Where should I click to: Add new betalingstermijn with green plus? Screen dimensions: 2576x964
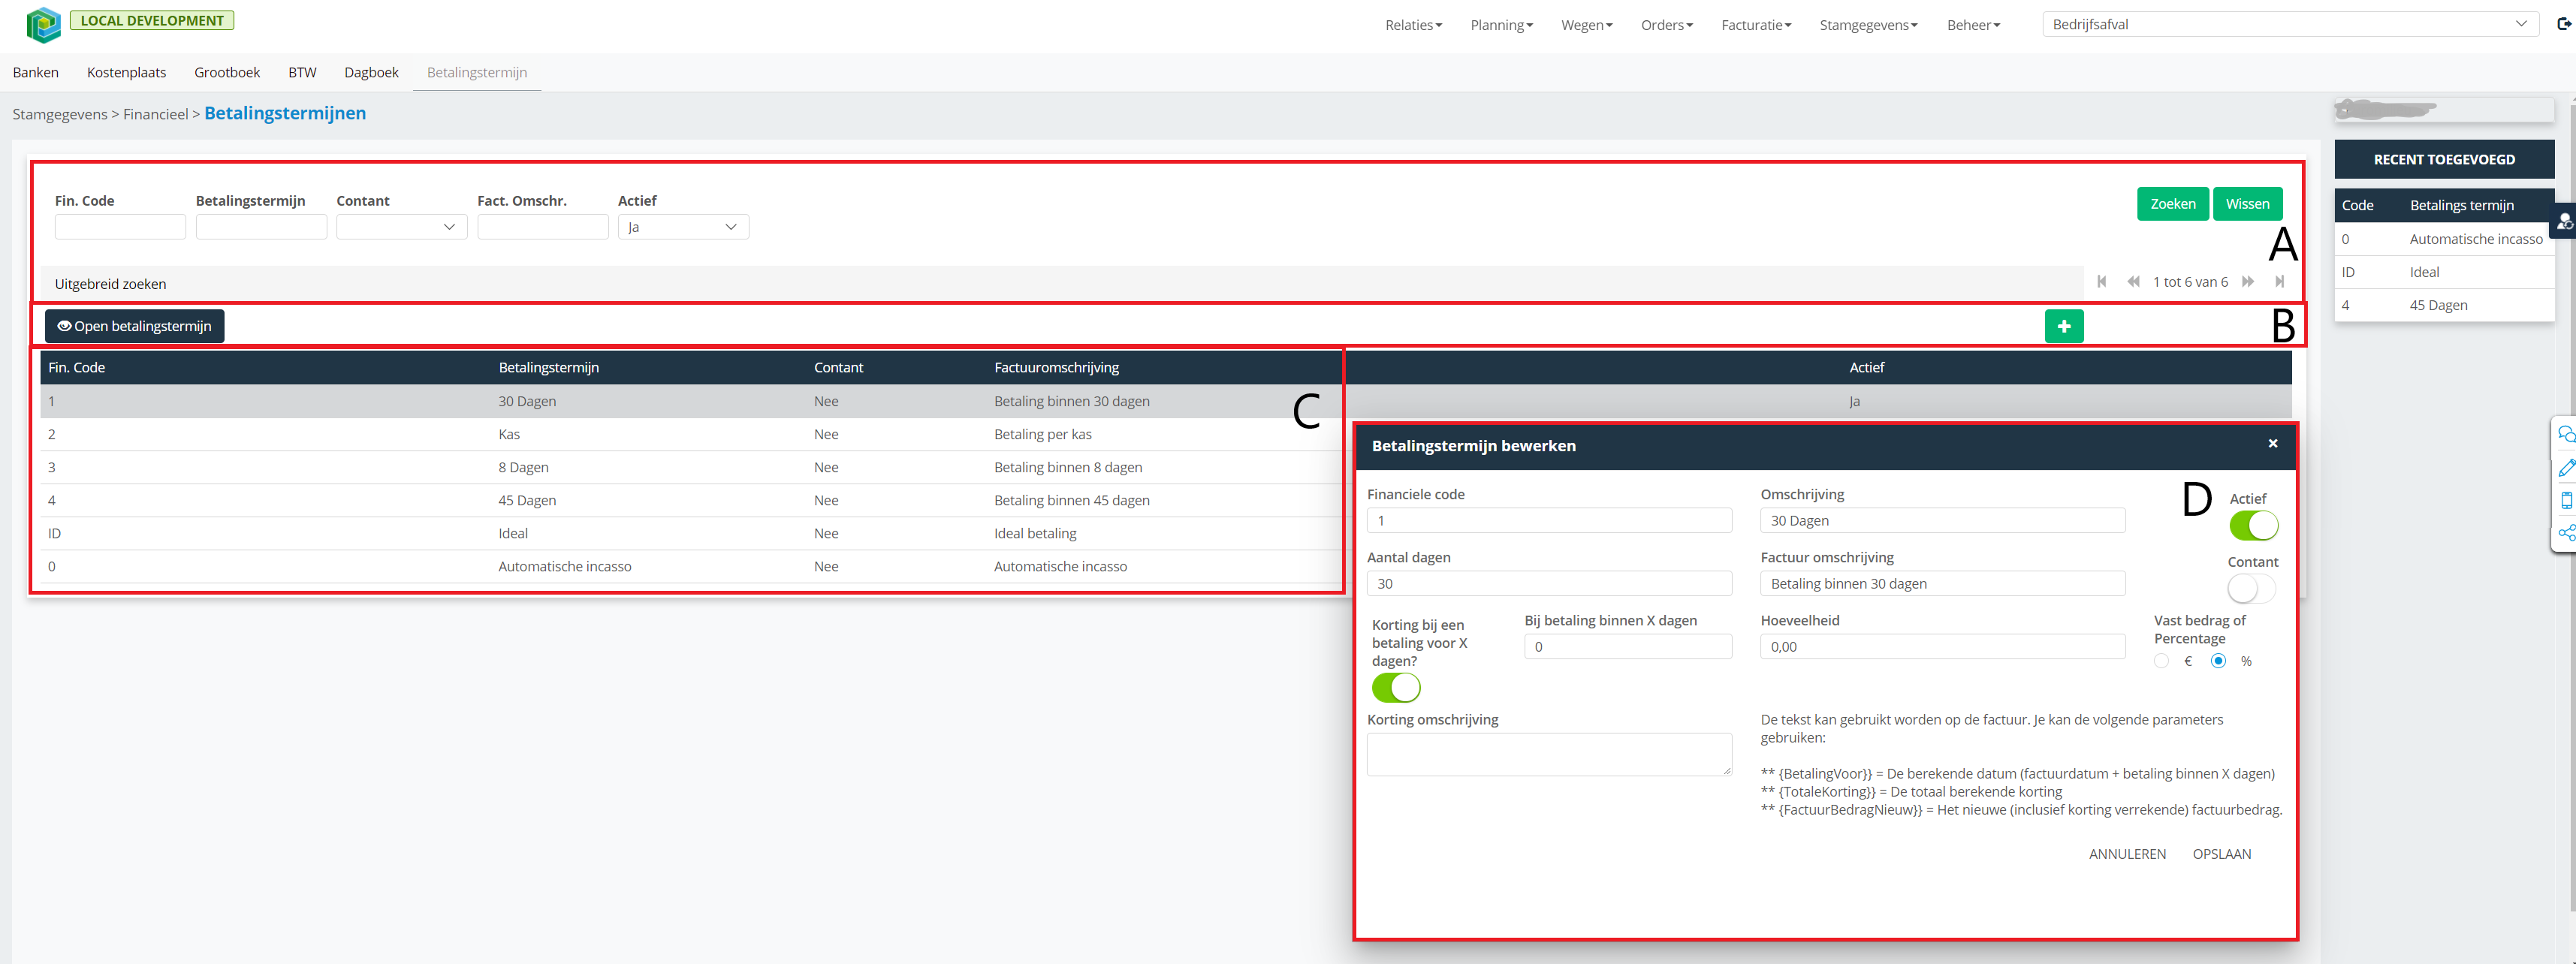[x=2064, y=326]
